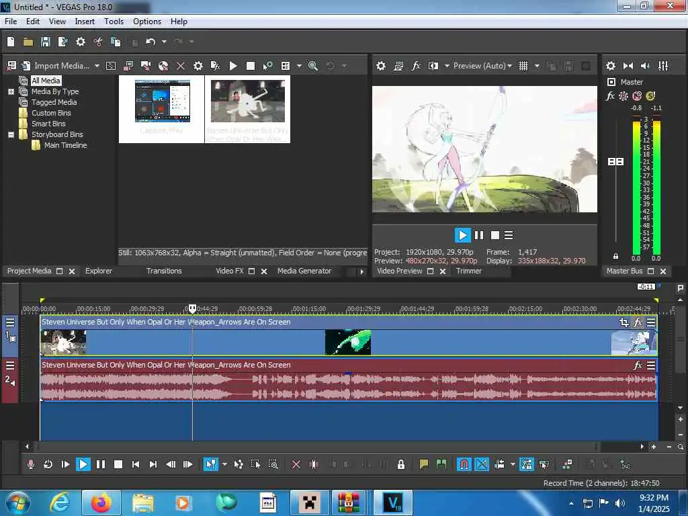Save project using the floppy disk icon
688x516 pixels.
pos(46,42)
